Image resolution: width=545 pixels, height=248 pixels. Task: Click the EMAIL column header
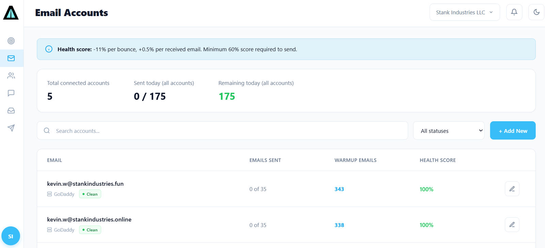[x=54, y=160]
